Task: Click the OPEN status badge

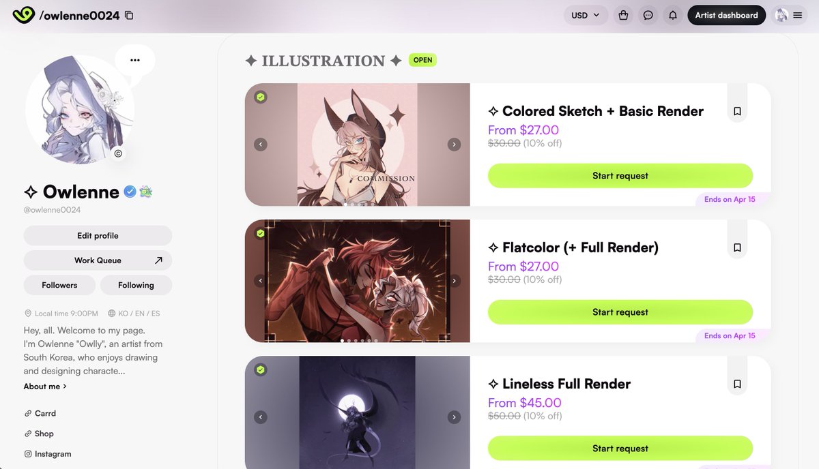Action: [x=422, y=60]
